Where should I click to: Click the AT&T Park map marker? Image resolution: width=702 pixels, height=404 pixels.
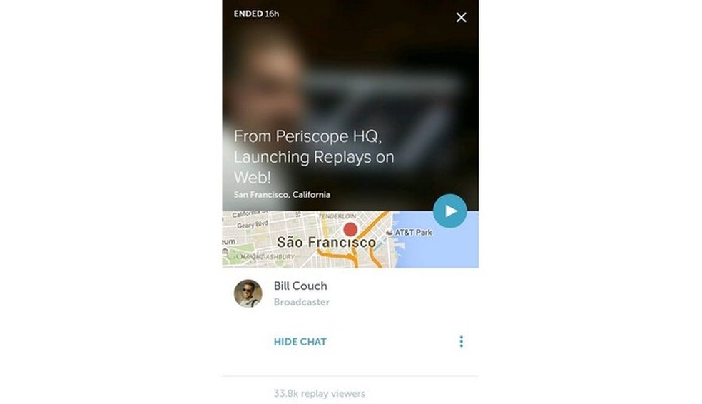pos(409,233)
